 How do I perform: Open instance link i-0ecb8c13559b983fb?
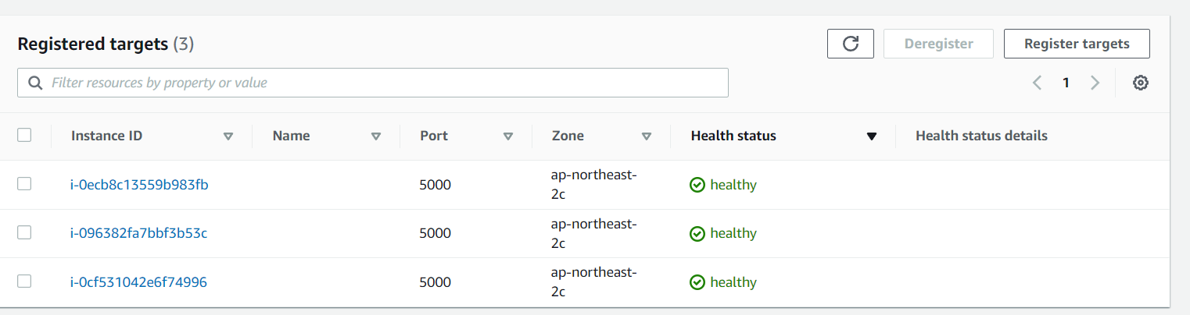point(139,185)
